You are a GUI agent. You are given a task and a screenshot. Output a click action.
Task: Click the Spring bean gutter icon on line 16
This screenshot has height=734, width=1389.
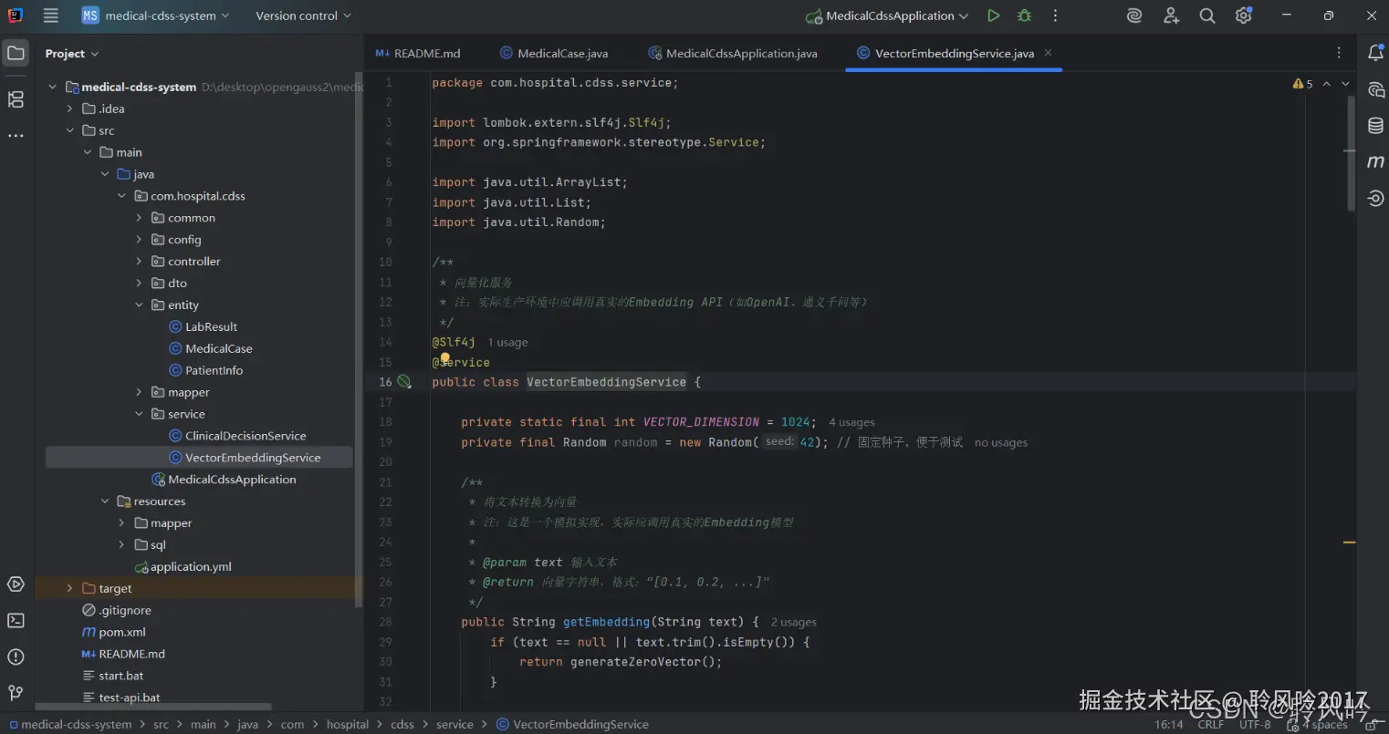404,382
